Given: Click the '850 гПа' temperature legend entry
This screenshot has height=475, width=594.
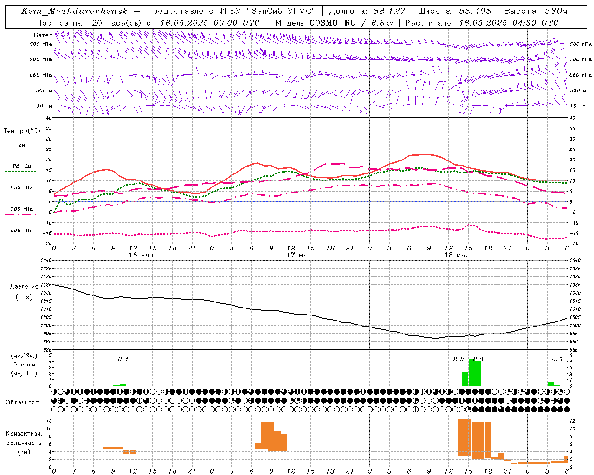Looking at the screenshot, I should [x=22, y=188].
